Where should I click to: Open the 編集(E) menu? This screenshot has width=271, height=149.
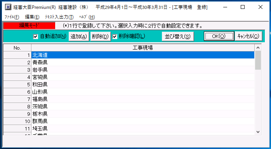(32, 17)
